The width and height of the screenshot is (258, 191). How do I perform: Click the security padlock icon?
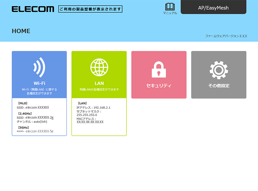159,69
